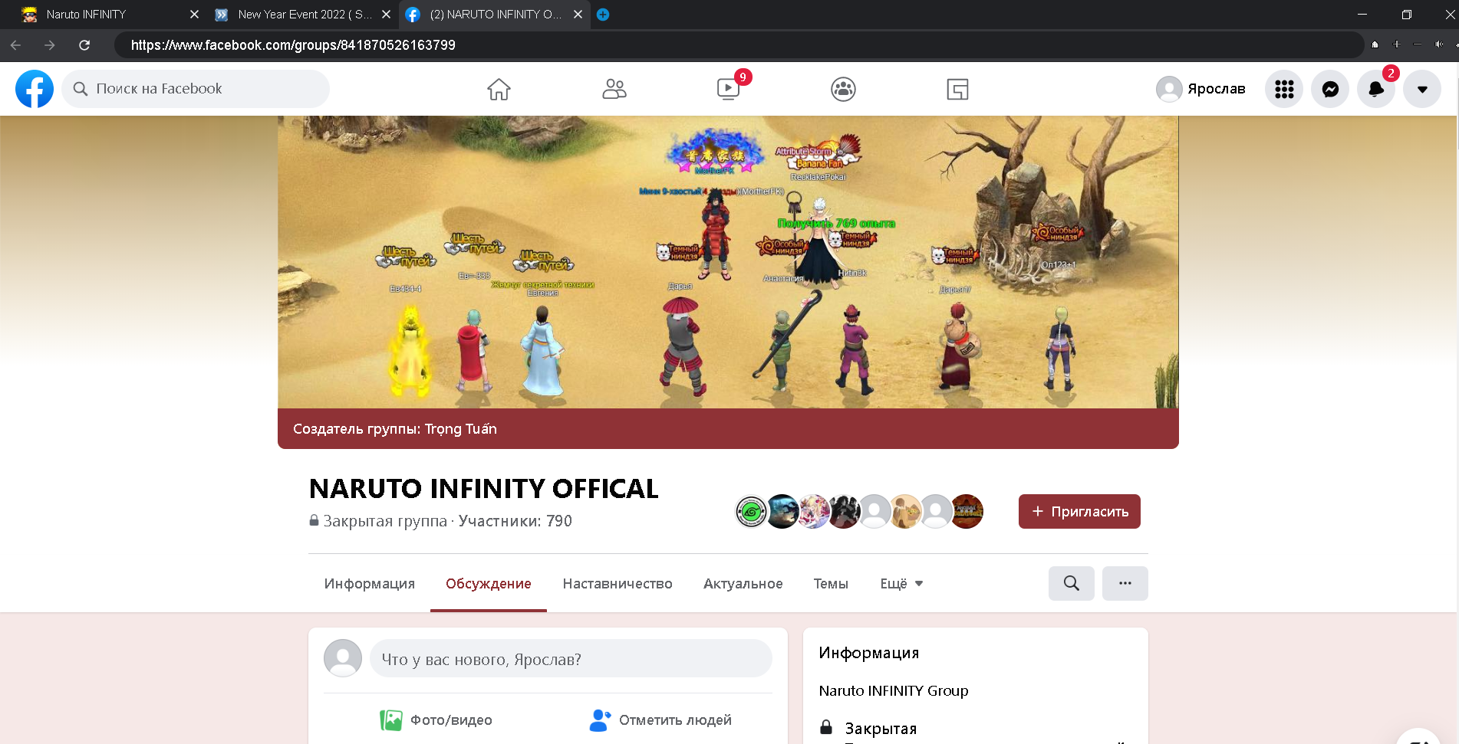Screen dimensions: 1459x744
Task: Go to Facebook Home icon
Action: point(499,89)
